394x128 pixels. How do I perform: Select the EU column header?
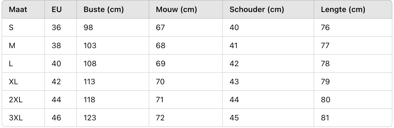(x=61, y=10)
